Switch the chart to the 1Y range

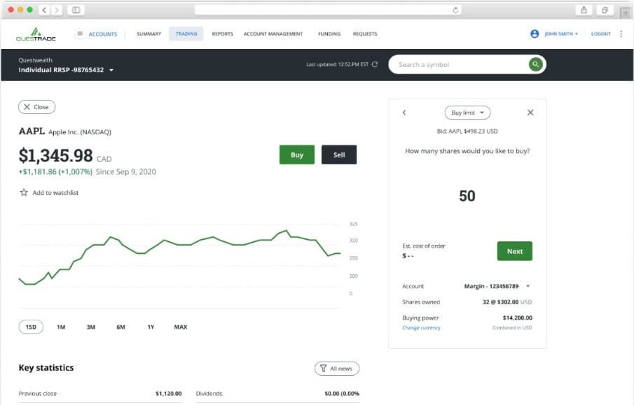(x=152, y=327)
